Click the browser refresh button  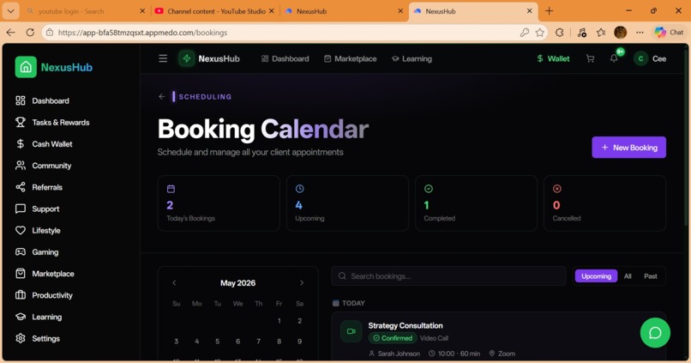30,33
